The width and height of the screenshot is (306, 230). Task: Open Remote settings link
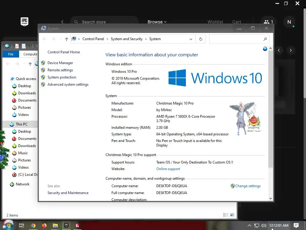[60, 70]
